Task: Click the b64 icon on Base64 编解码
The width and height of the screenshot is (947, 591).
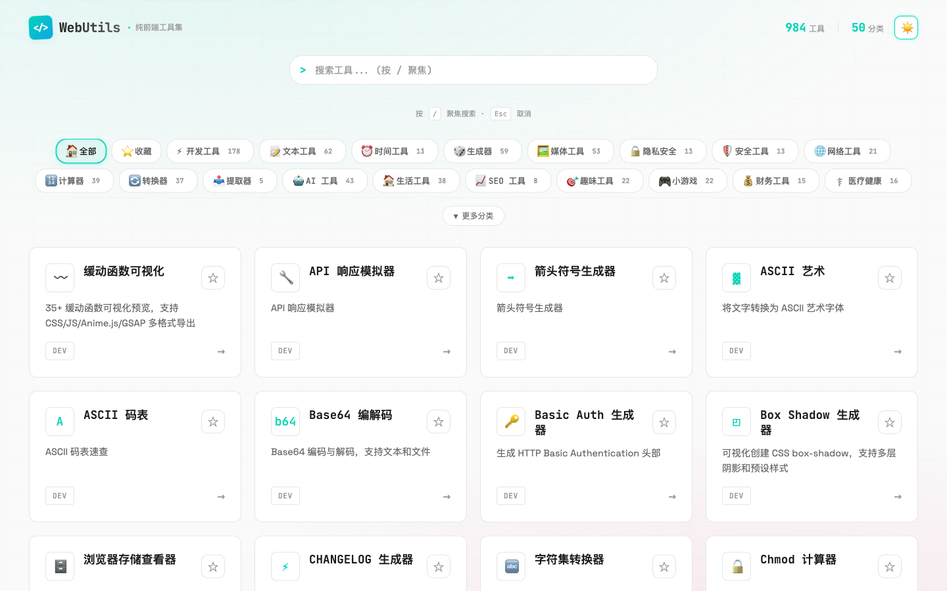Action: [285, 422]
